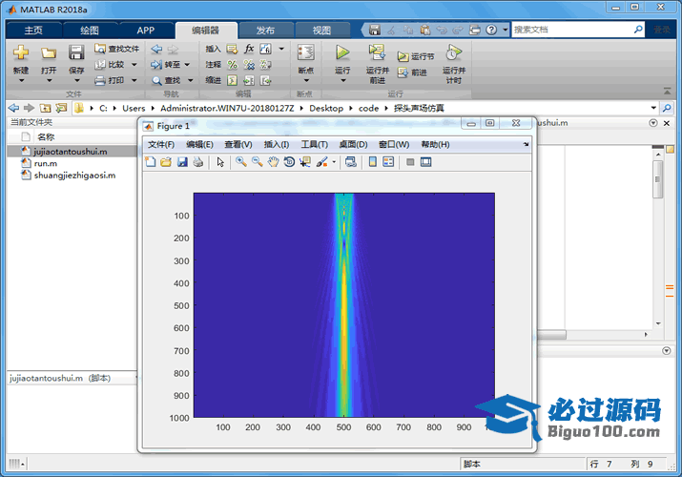Select jujiaotantoushui.m in current folder list
The height and width of the screenshot is (477, 682).
pos(71,152)
